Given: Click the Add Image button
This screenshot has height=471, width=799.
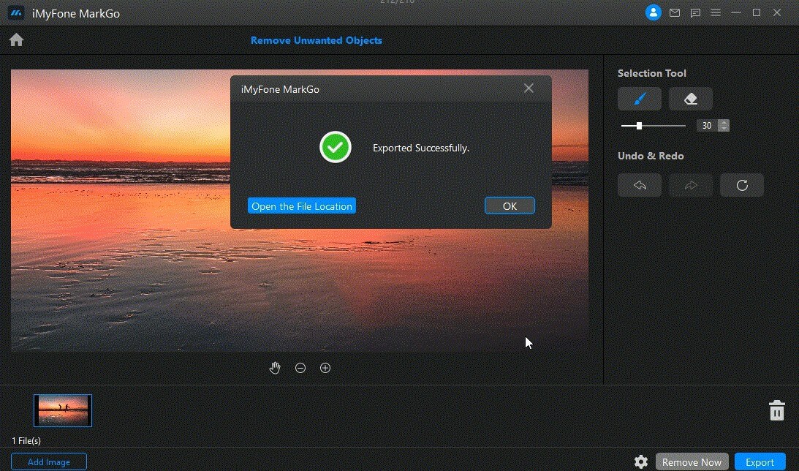Looking at the screenshot, I should 49,461.
